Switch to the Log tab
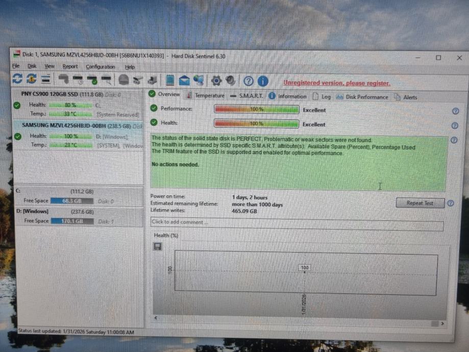The image size is (469, 352). pyautogui.click(x=322, y=97)
